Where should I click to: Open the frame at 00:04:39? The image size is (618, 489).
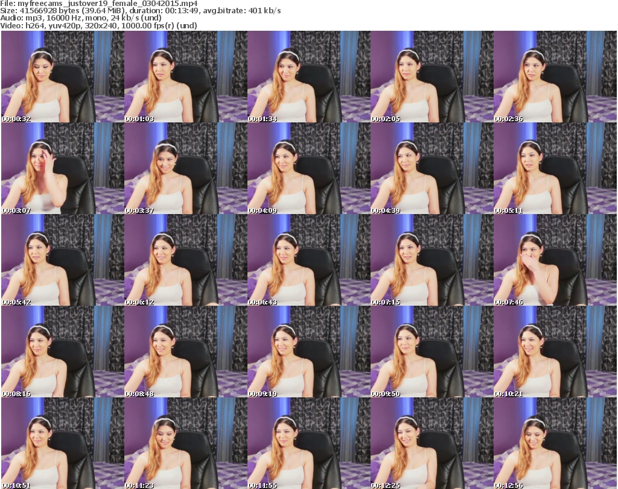pos(432,168)
